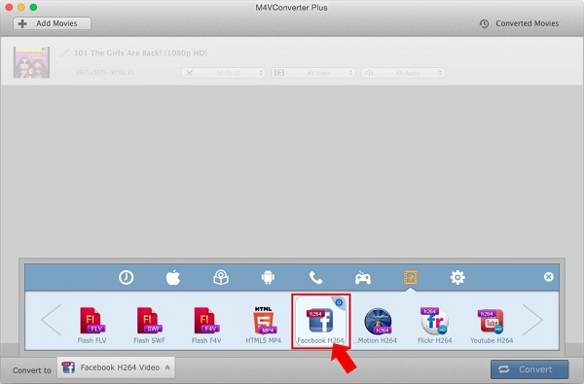Select the recently used profiles clock tab

(126, 278)
